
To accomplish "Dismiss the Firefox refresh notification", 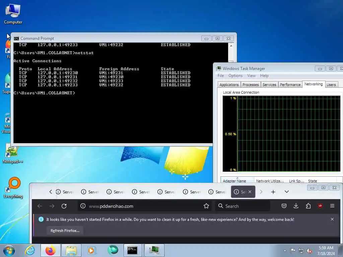I will (x=332, y=219).
